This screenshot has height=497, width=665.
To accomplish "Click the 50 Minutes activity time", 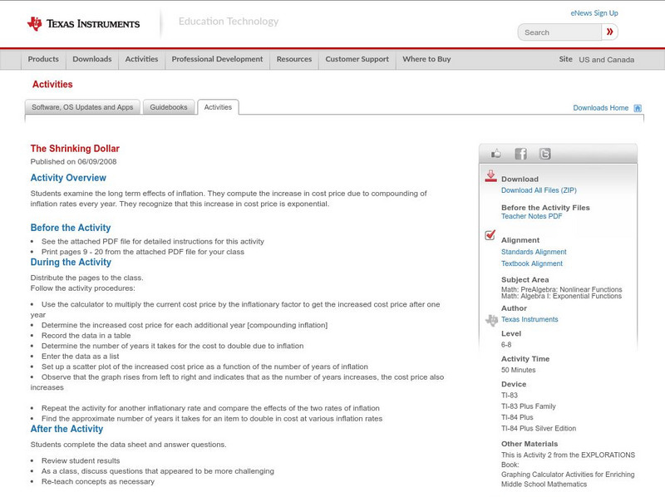I will (518, 370).
